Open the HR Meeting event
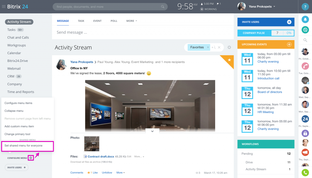Screen dimensions: 312x178 pyautogui.click(x=265, y=112)
